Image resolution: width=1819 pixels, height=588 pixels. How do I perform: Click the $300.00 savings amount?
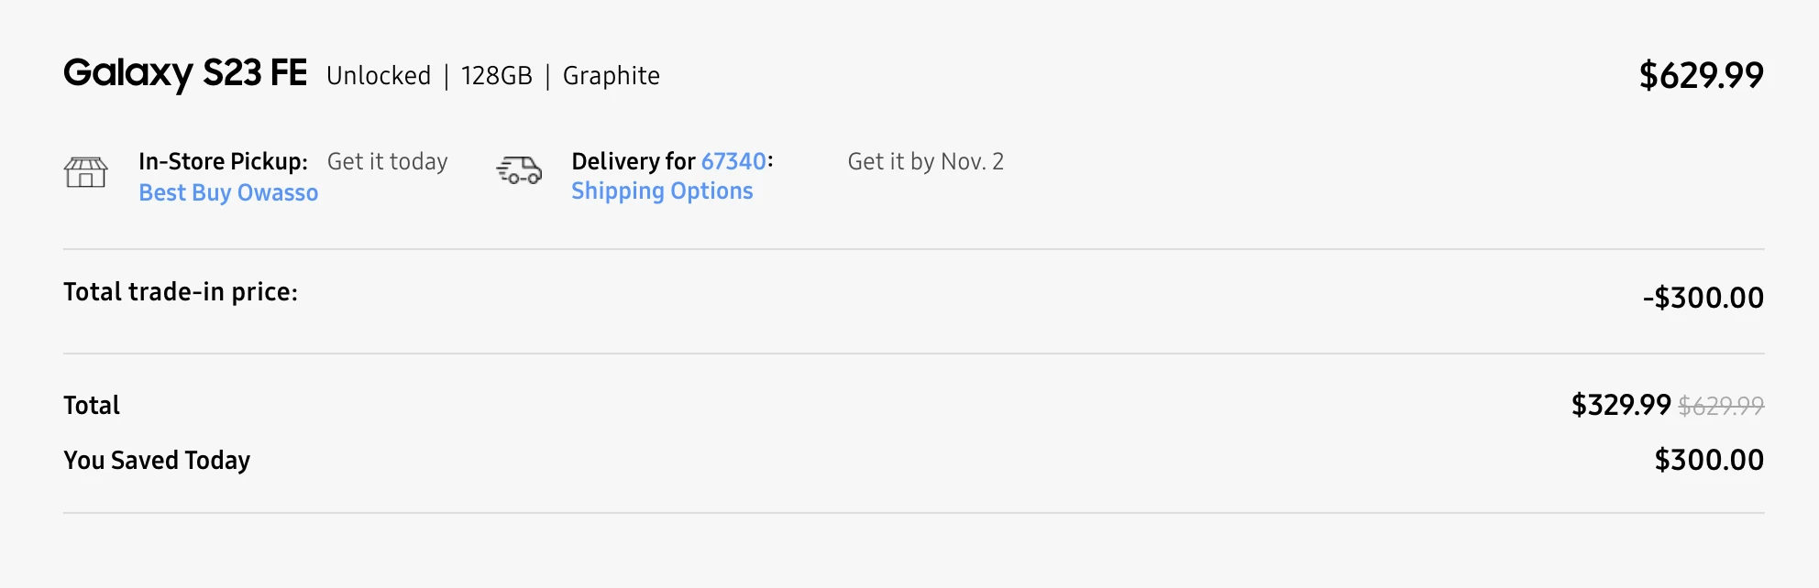(1709, 460)
